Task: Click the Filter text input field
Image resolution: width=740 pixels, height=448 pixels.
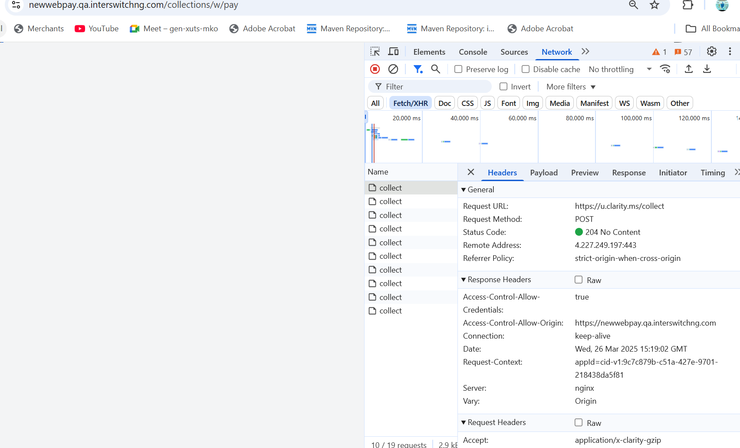Action: (x=434, y=87)
